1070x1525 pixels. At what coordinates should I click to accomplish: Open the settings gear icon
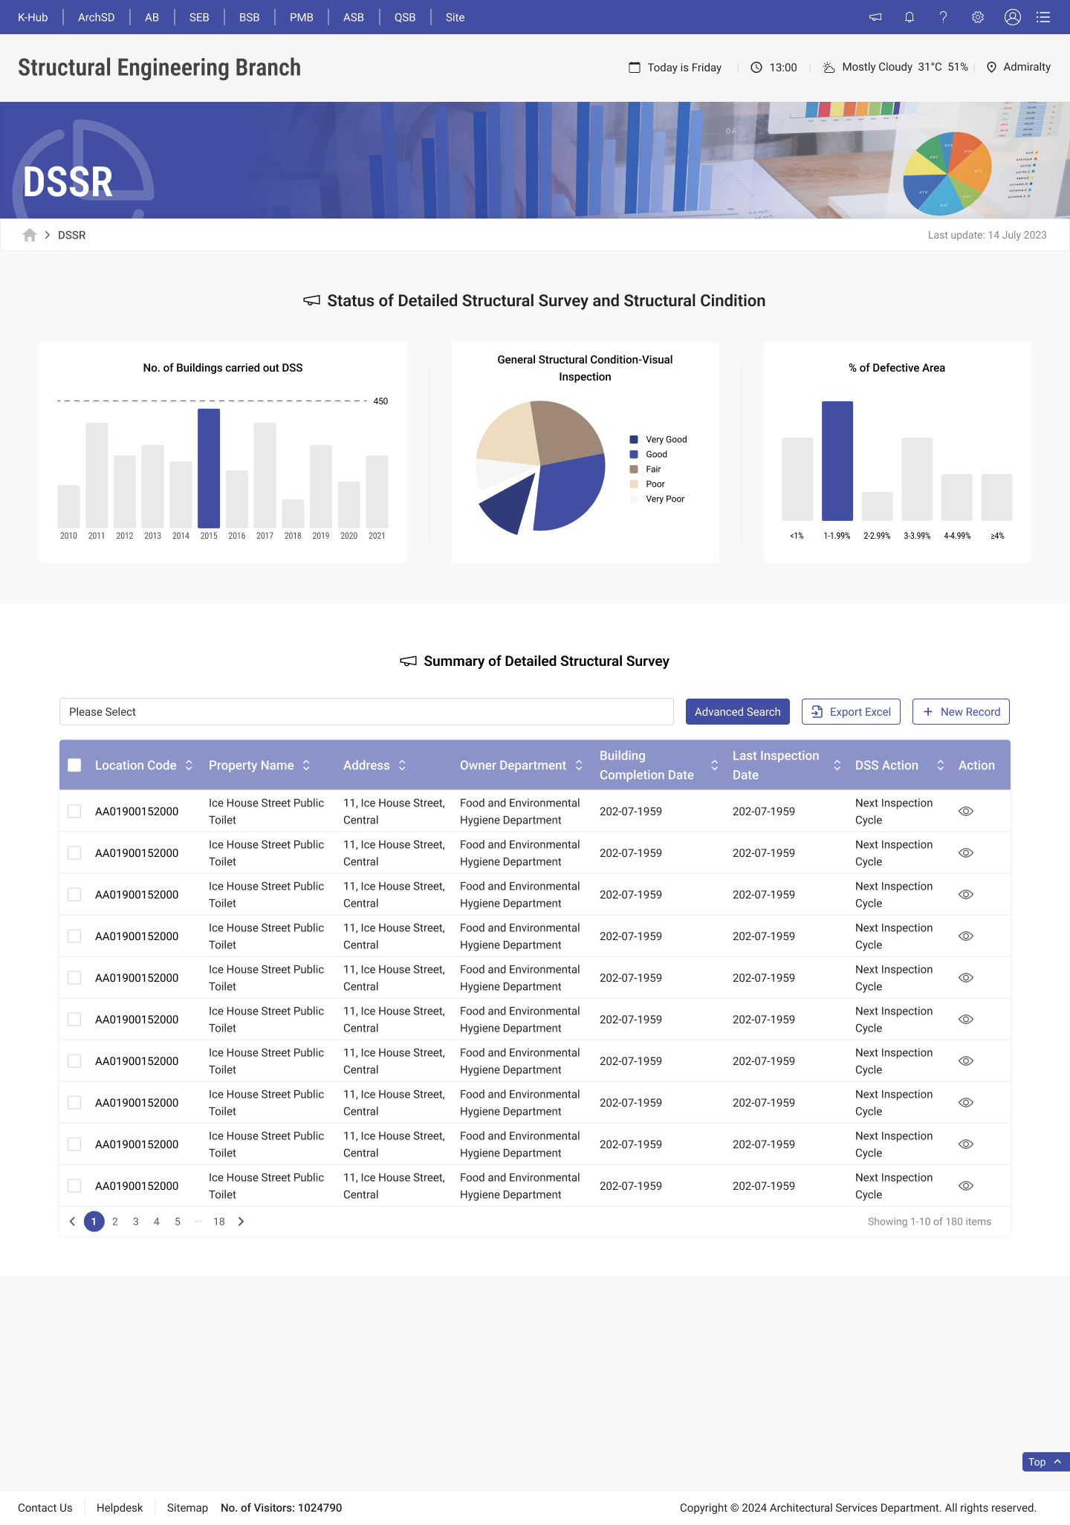pos(978,17)
